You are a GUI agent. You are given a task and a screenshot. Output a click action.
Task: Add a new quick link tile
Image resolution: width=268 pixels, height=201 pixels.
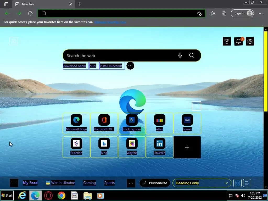[187, 147]
